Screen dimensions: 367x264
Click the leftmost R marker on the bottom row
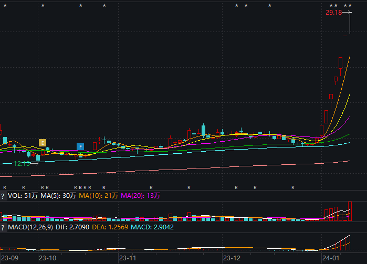click(5, 187)
